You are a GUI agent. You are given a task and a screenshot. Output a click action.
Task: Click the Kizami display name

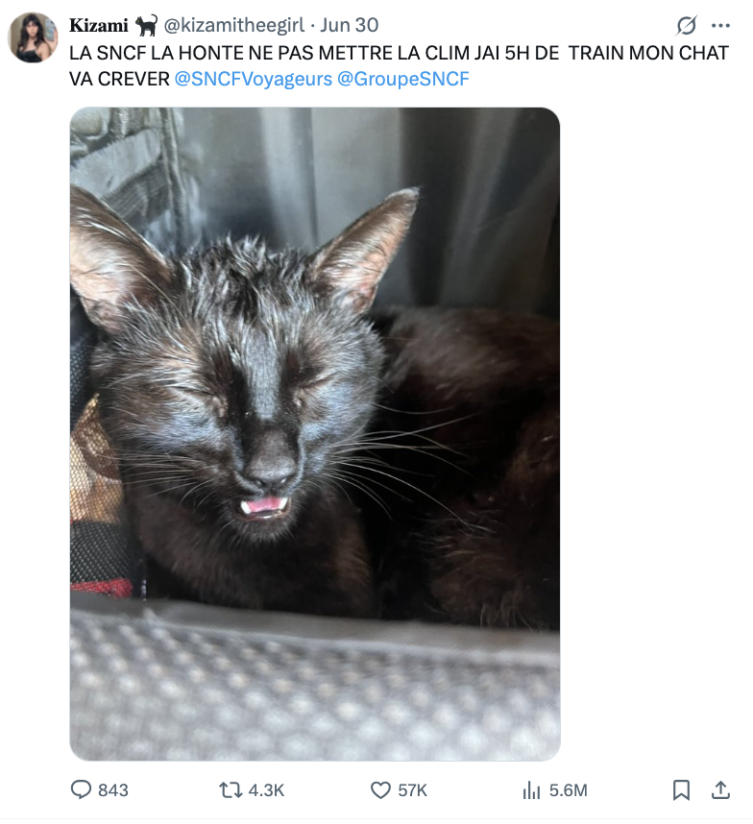point(99,25)
